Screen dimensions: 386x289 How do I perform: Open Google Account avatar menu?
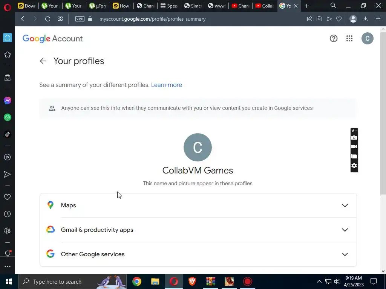click(368, 38)
